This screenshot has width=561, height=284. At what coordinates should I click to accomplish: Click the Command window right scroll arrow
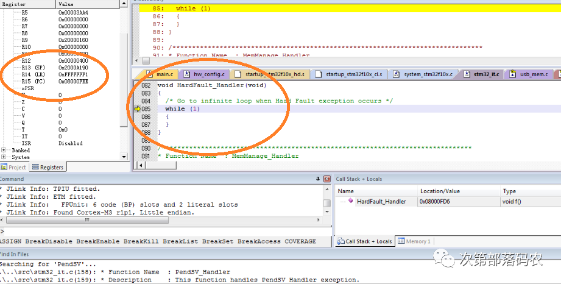[x=319, y=220]
